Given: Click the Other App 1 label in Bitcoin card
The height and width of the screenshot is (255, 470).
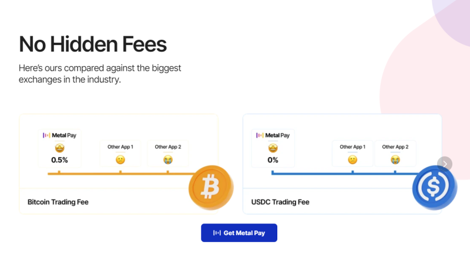Looking at the screenshot, I should tap(120, 147).
